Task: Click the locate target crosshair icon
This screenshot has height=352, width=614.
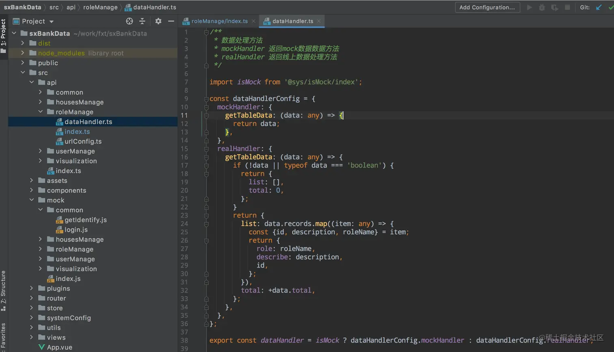Action: click(x=130, y=21)
